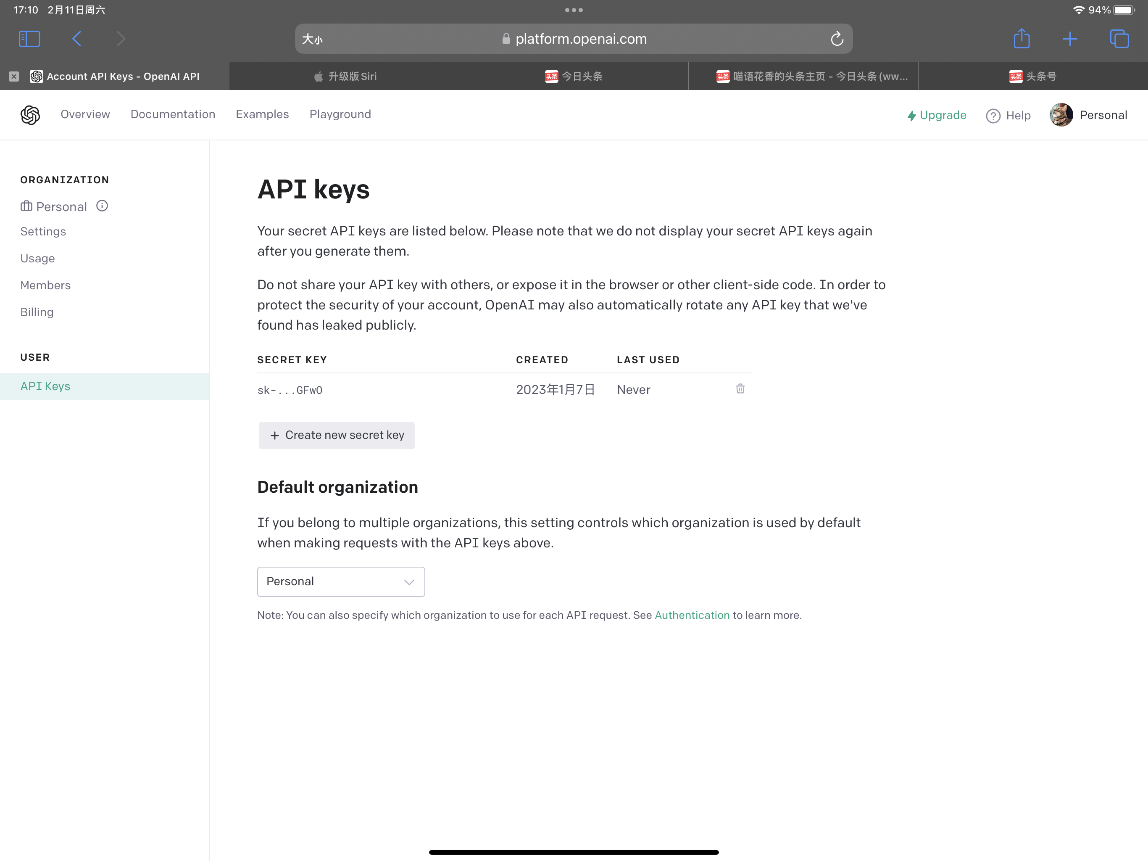Viewport: 1148px width, 861px height.
Task: Click the Upgrade lightning bolt icon
Action: (x=911, y=115)
